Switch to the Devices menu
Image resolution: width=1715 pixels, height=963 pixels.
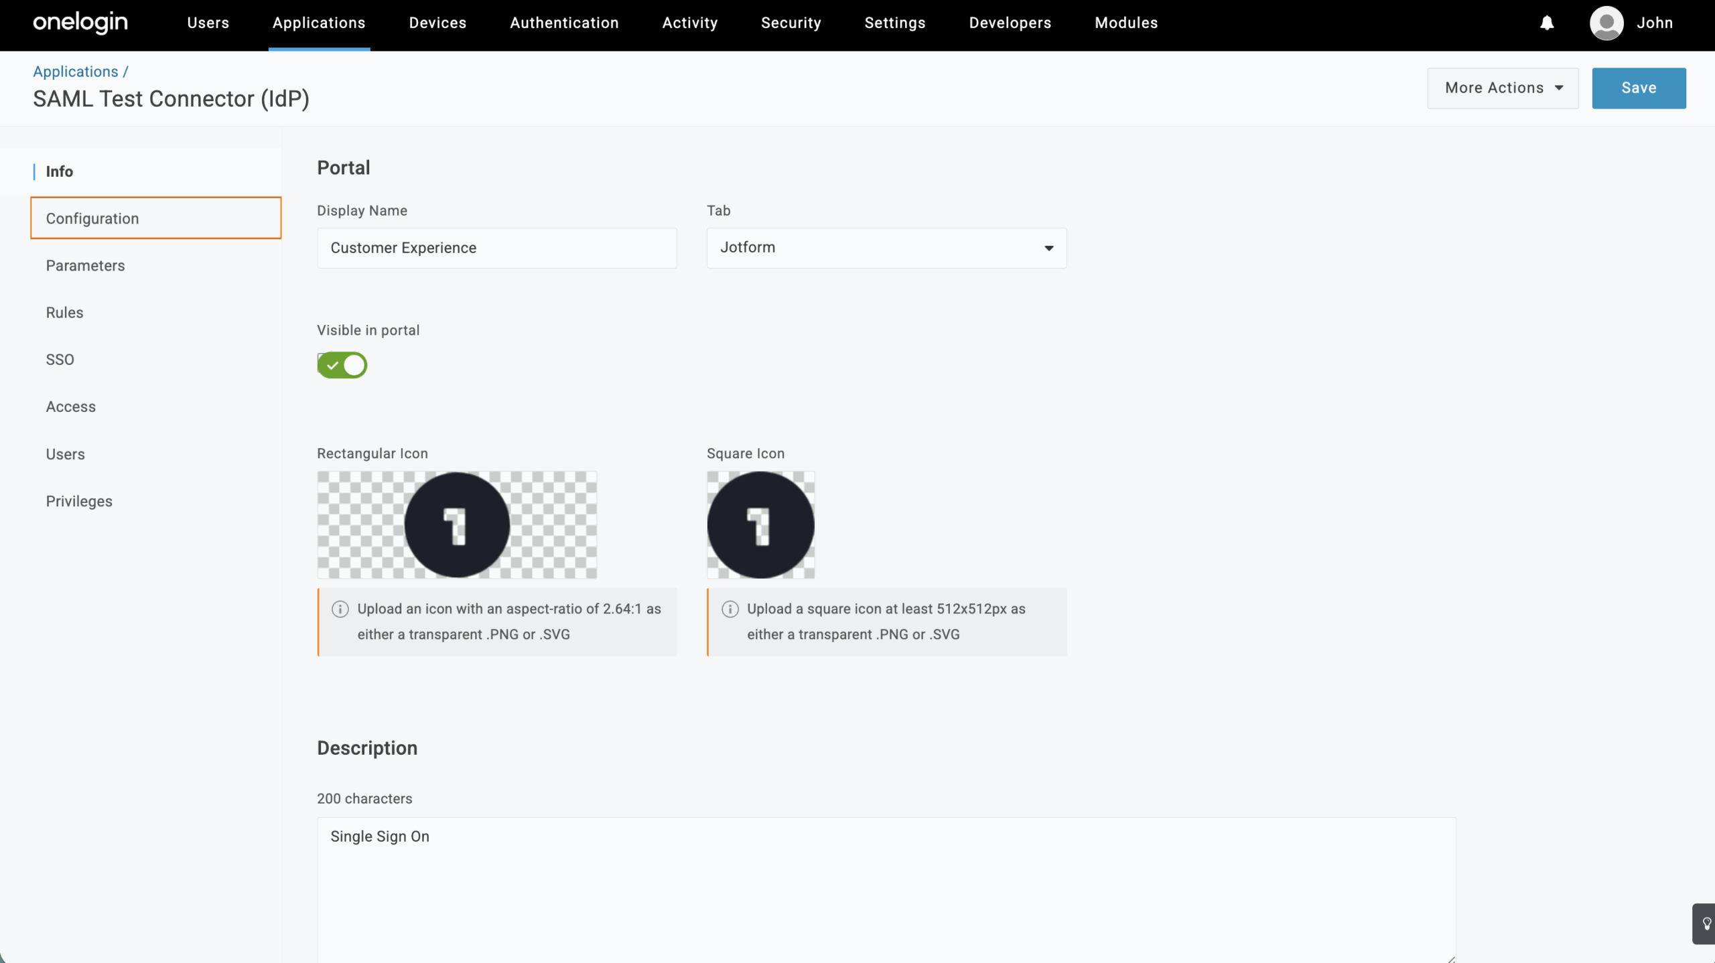pos(437,23)
